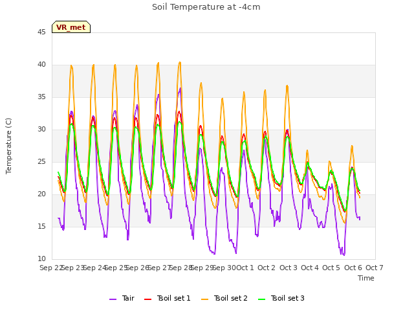Click the Sep 30 x-axis tick label
This screenshot has width=414, height=311.
[x=224, y=268]
